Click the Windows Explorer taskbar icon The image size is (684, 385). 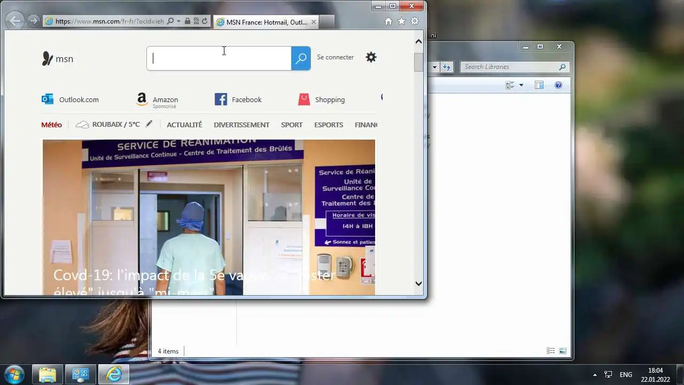[x=48, y=374]
